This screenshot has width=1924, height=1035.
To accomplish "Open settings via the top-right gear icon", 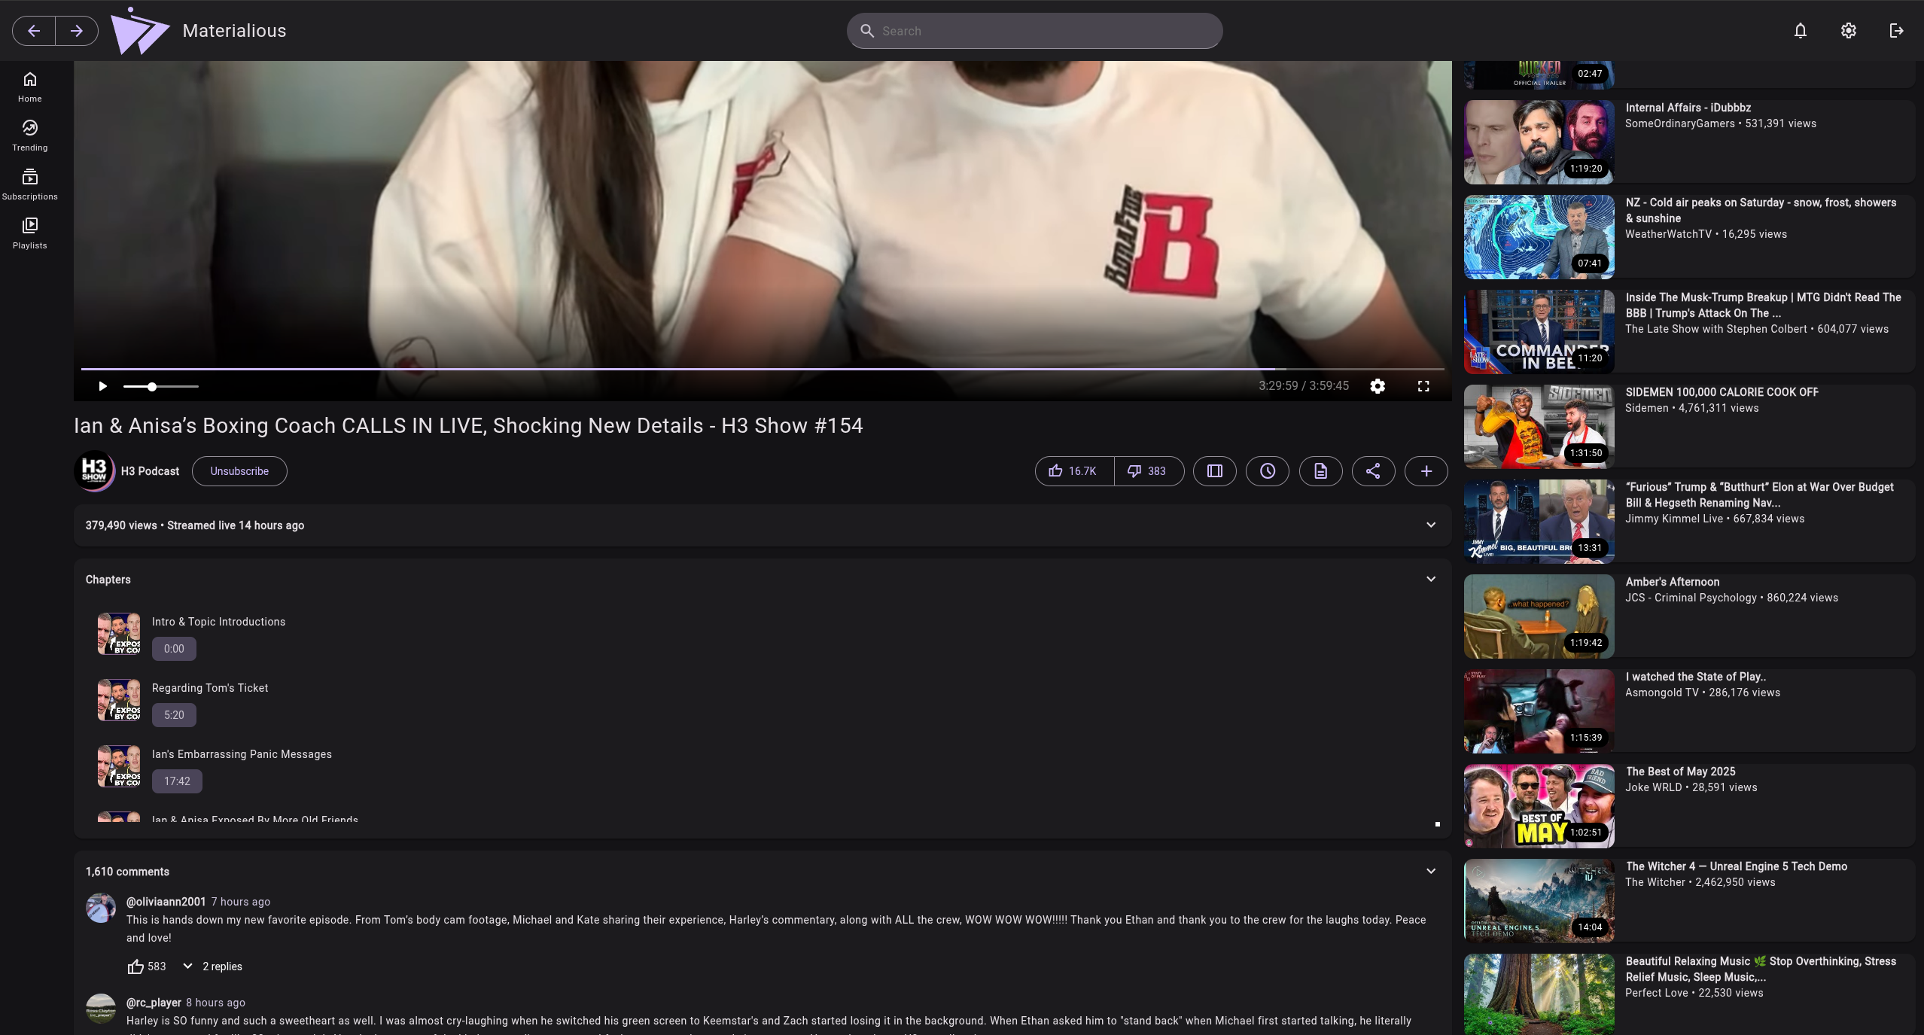I will (1848, 31).
